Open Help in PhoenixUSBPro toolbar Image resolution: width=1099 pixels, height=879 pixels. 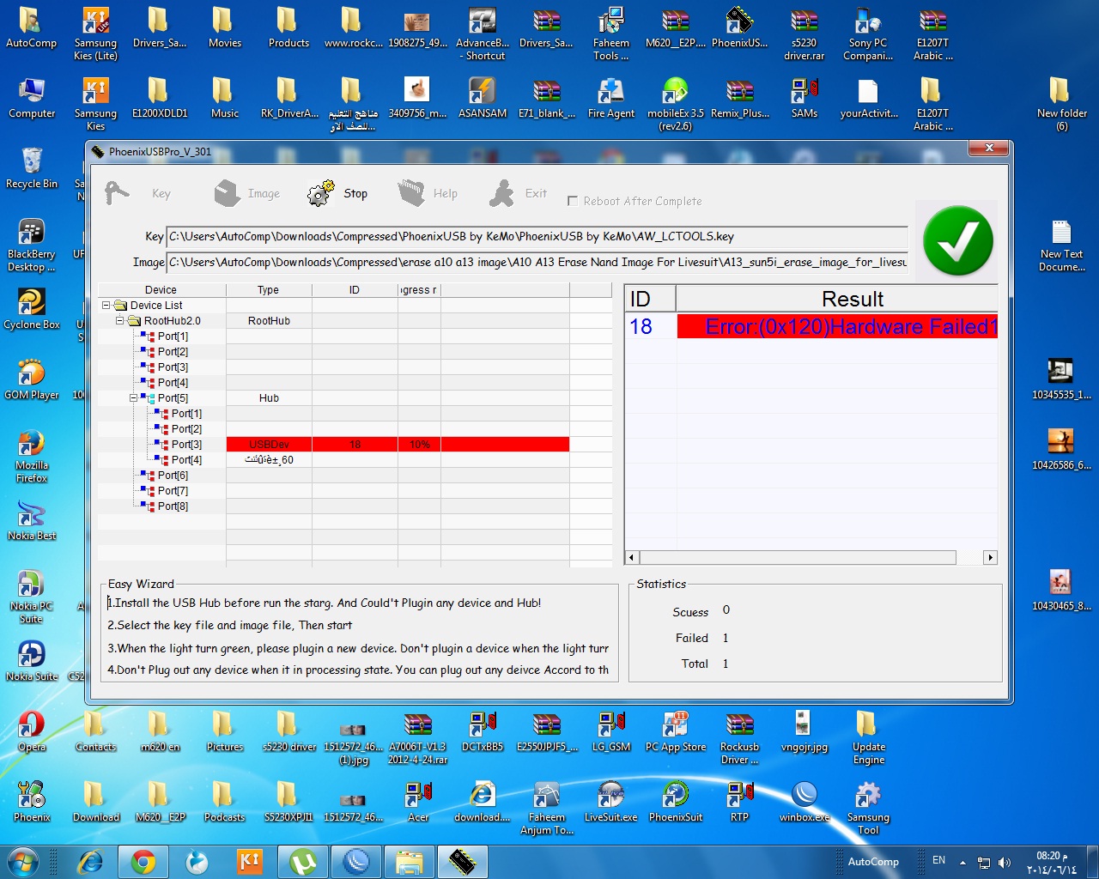click(428, 193)
